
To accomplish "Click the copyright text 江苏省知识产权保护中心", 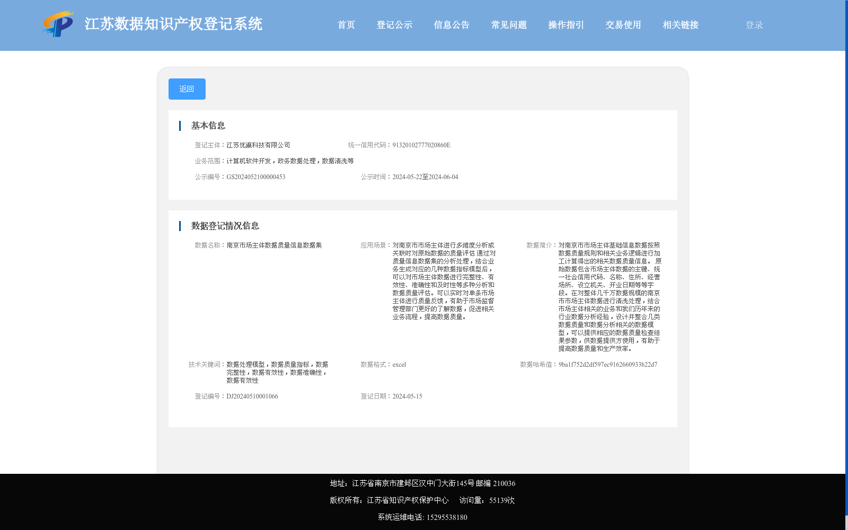I will 408,500.
